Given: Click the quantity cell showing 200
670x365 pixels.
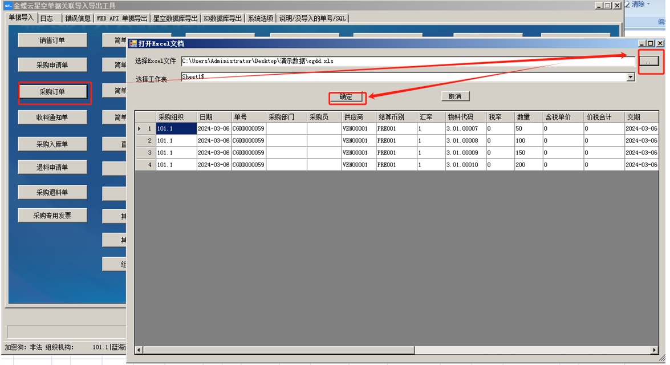Looking at the screenshot, I should coord(529,164).
